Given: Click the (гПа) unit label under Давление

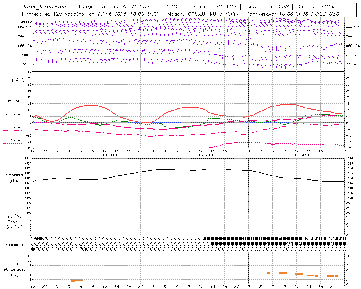Looking at the screenshot, I should [14, 181].
